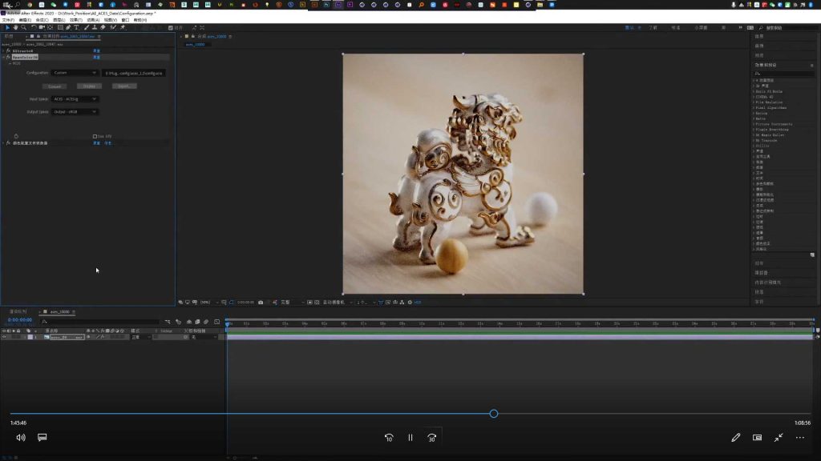Select the Roto Brush tool

(112, 27)
